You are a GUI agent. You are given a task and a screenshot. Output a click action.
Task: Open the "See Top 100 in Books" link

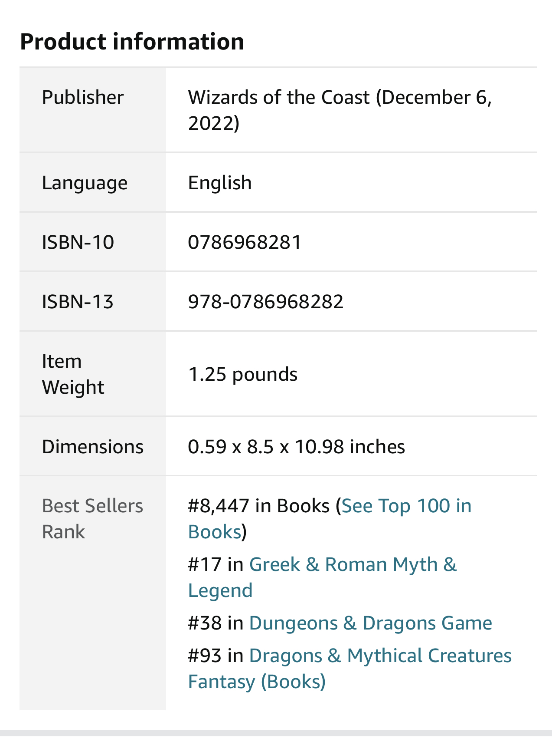coord(406,506)
